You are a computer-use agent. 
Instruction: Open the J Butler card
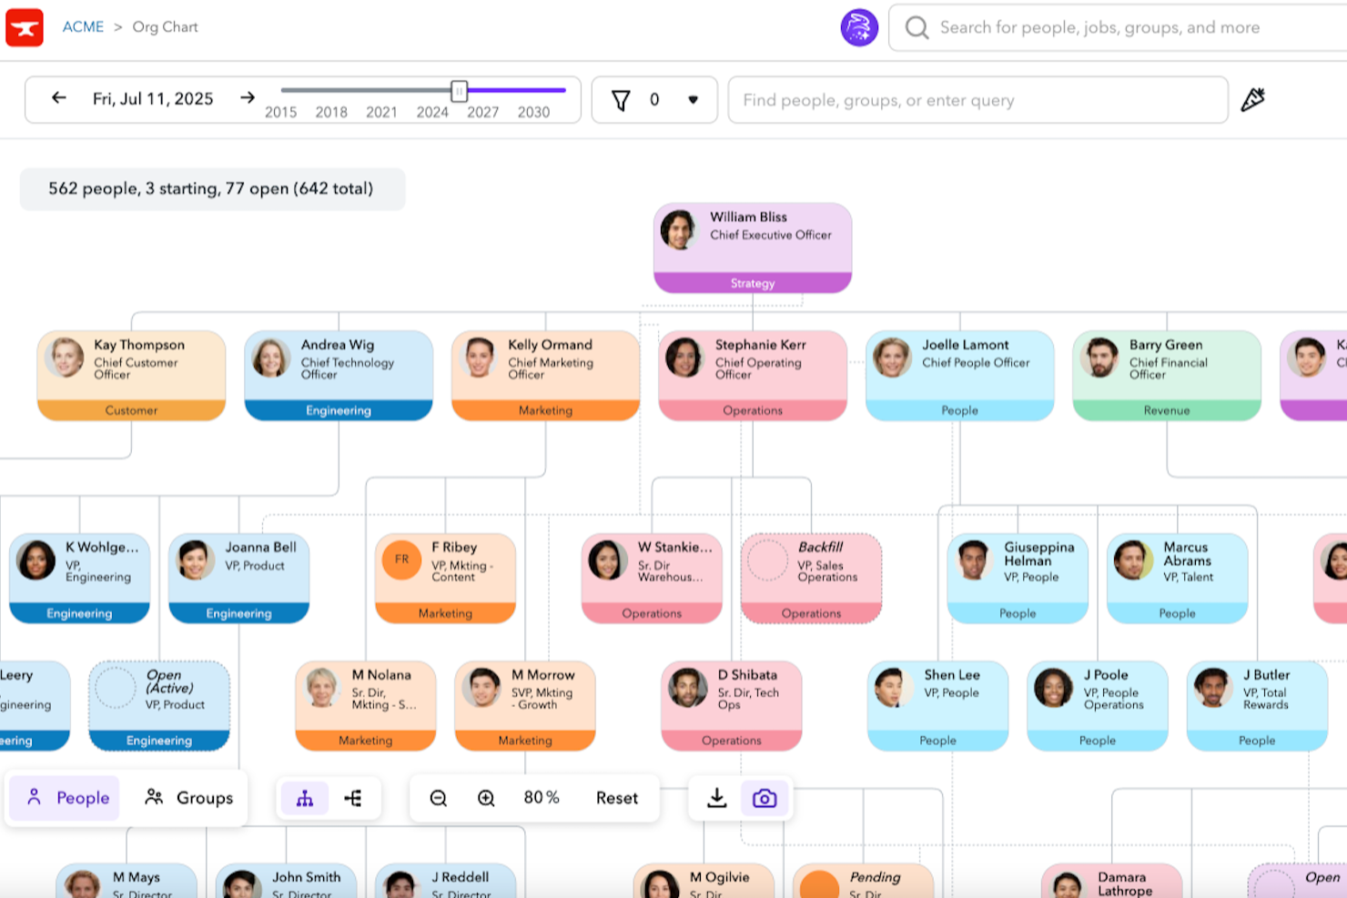(x=1257, y=705)
